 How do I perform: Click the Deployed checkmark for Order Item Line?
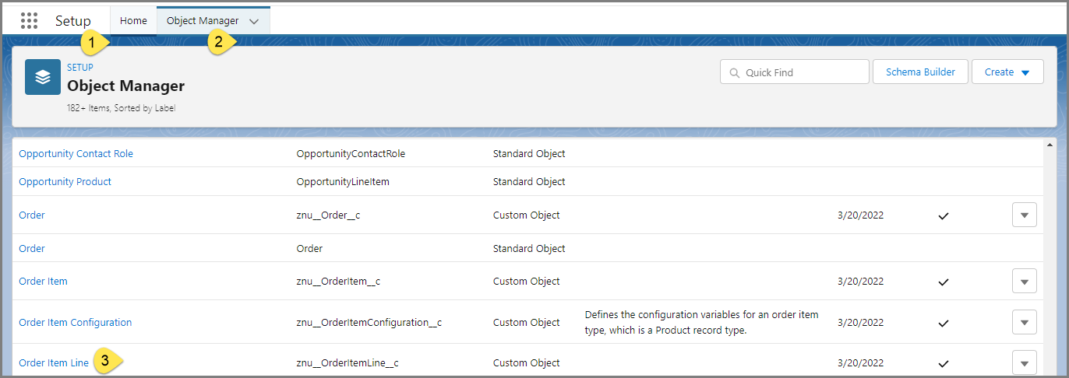tap(944, 363)
